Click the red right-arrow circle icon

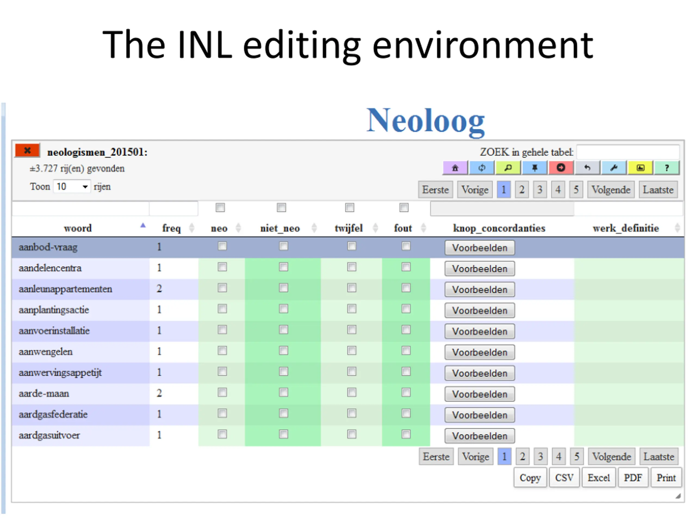pyautogui.click(x=561, y=168)
